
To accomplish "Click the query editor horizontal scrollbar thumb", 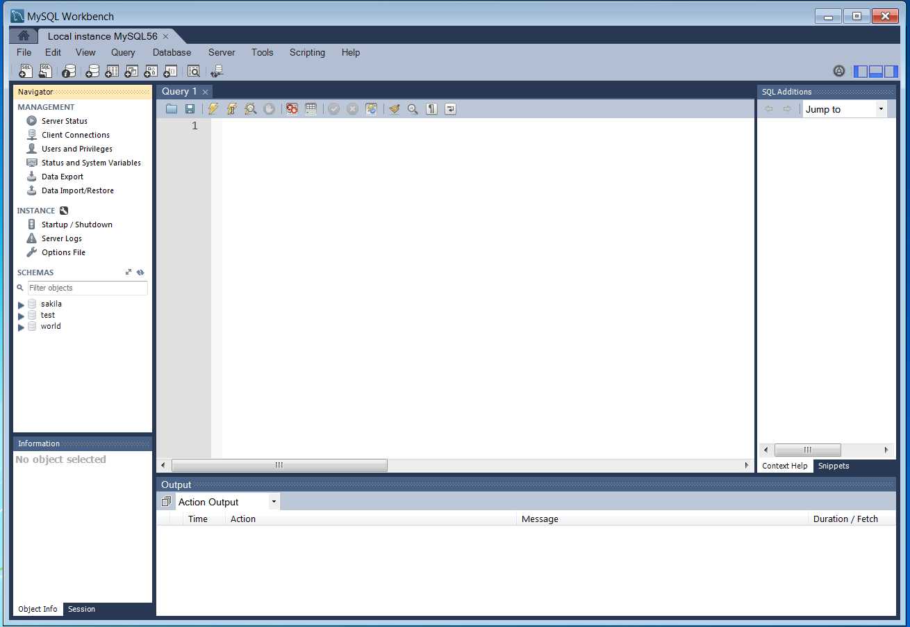I will 279,465.
